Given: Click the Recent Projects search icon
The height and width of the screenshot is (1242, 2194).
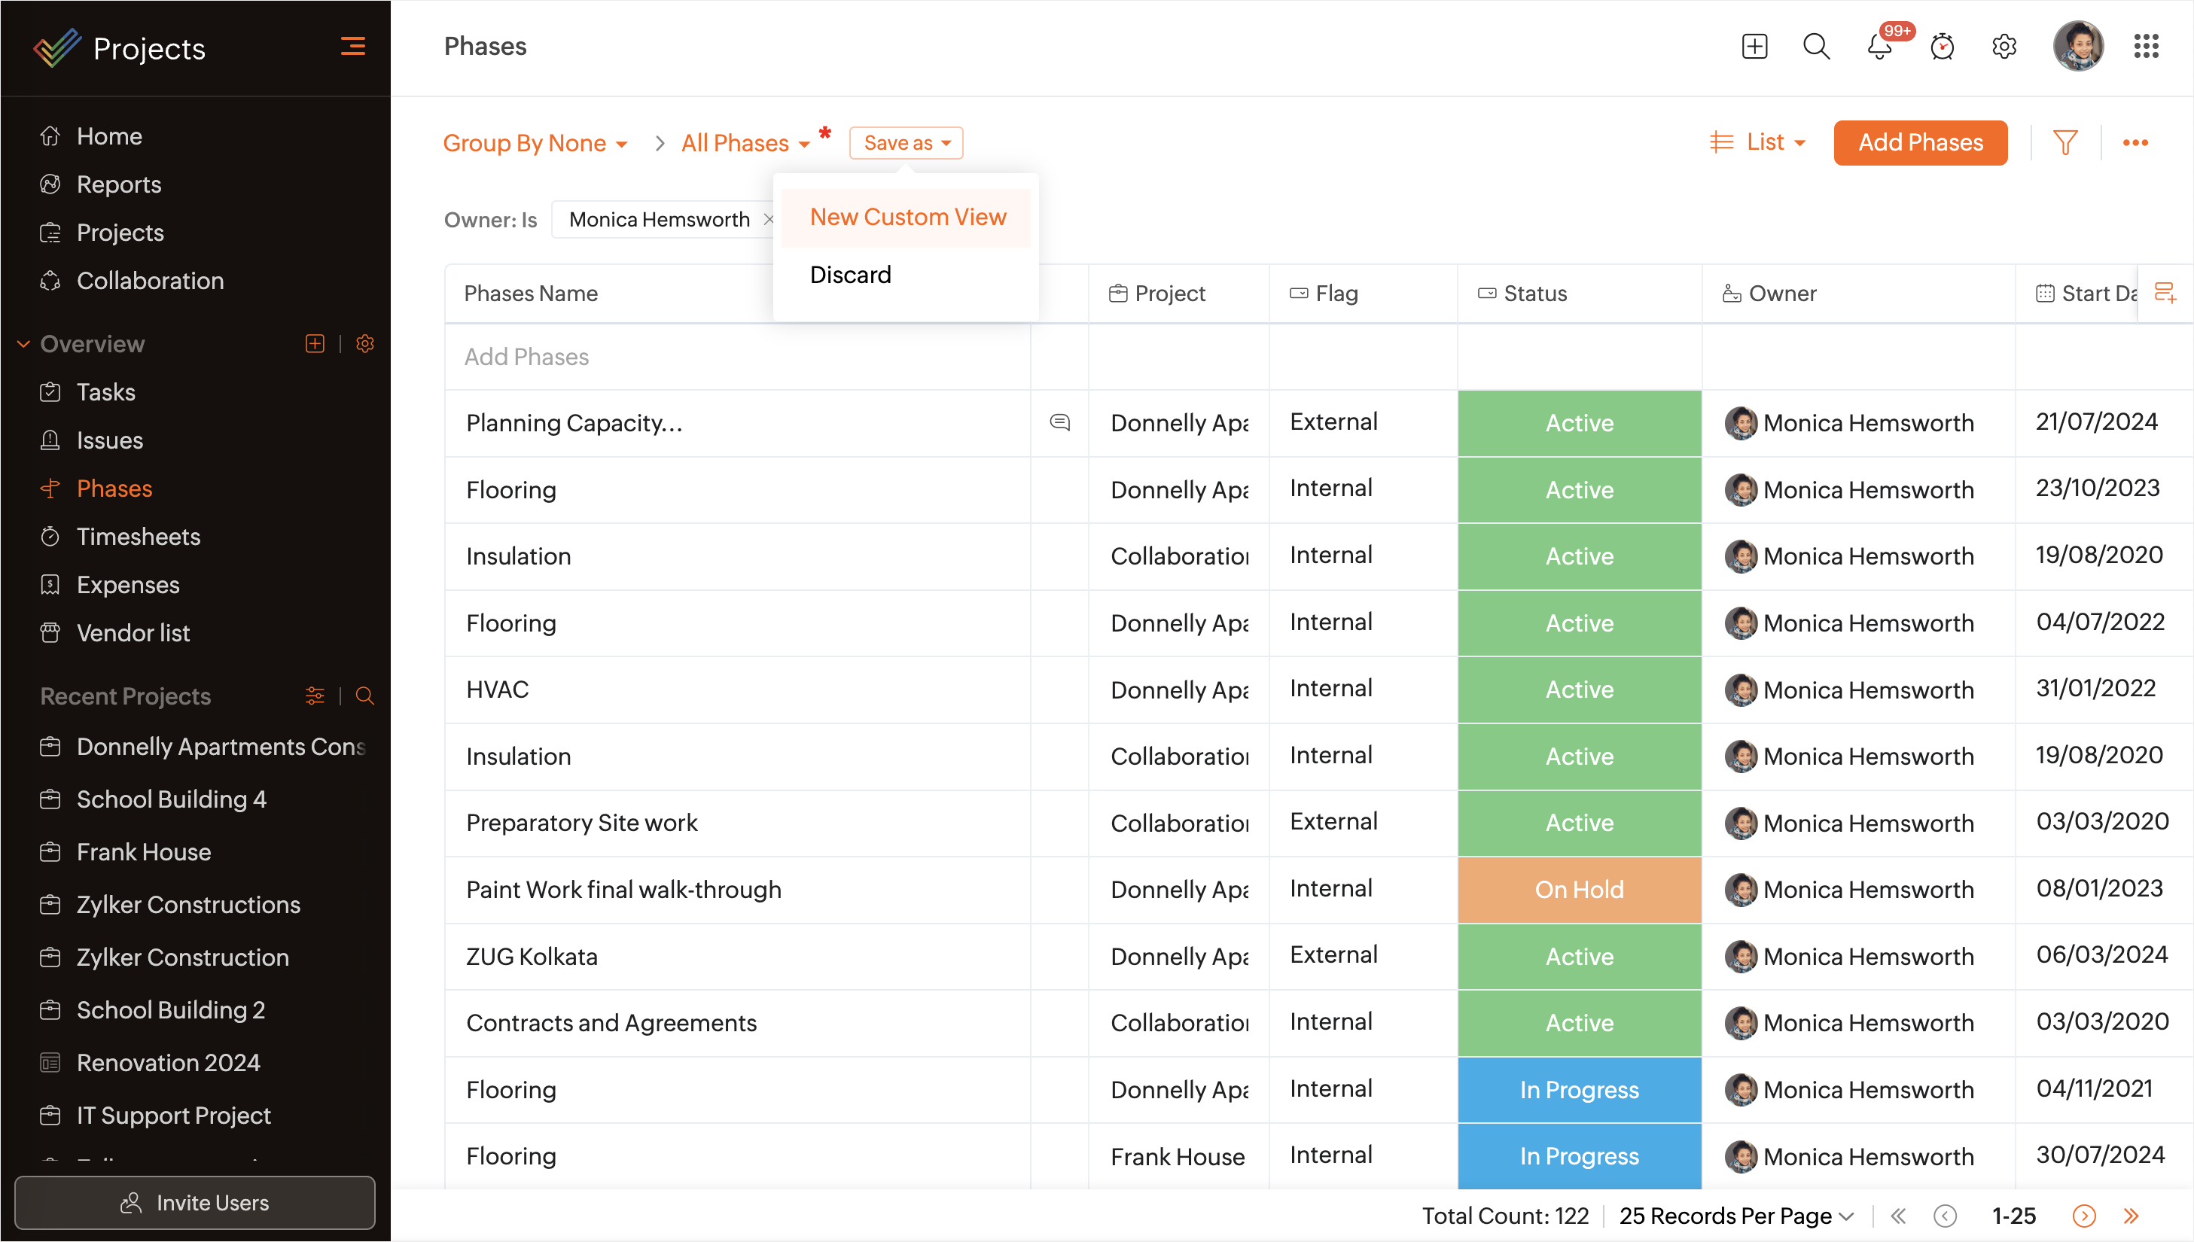Looking at the screenshot, I should click(x=364, y=696).
